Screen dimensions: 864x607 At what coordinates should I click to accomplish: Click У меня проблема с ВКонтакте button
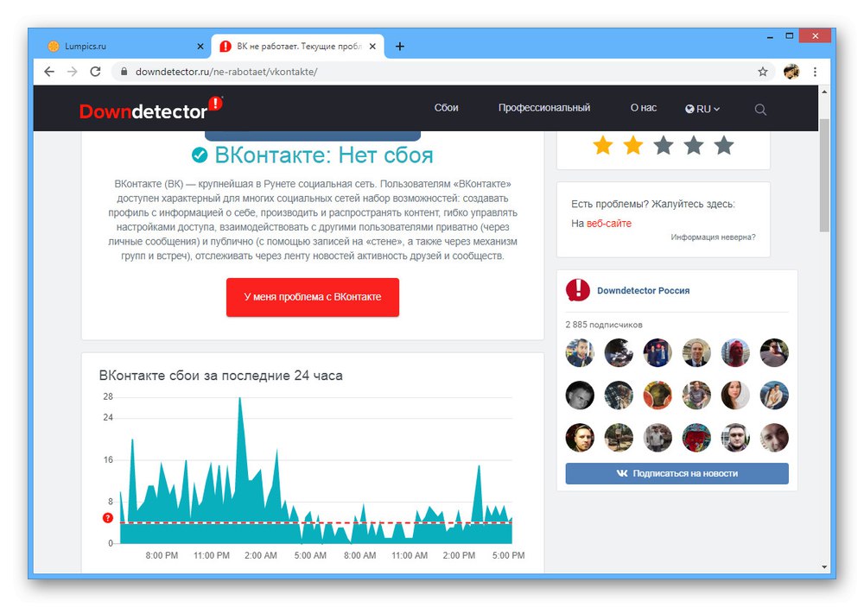pyautogui.click(x=313, y=297)
